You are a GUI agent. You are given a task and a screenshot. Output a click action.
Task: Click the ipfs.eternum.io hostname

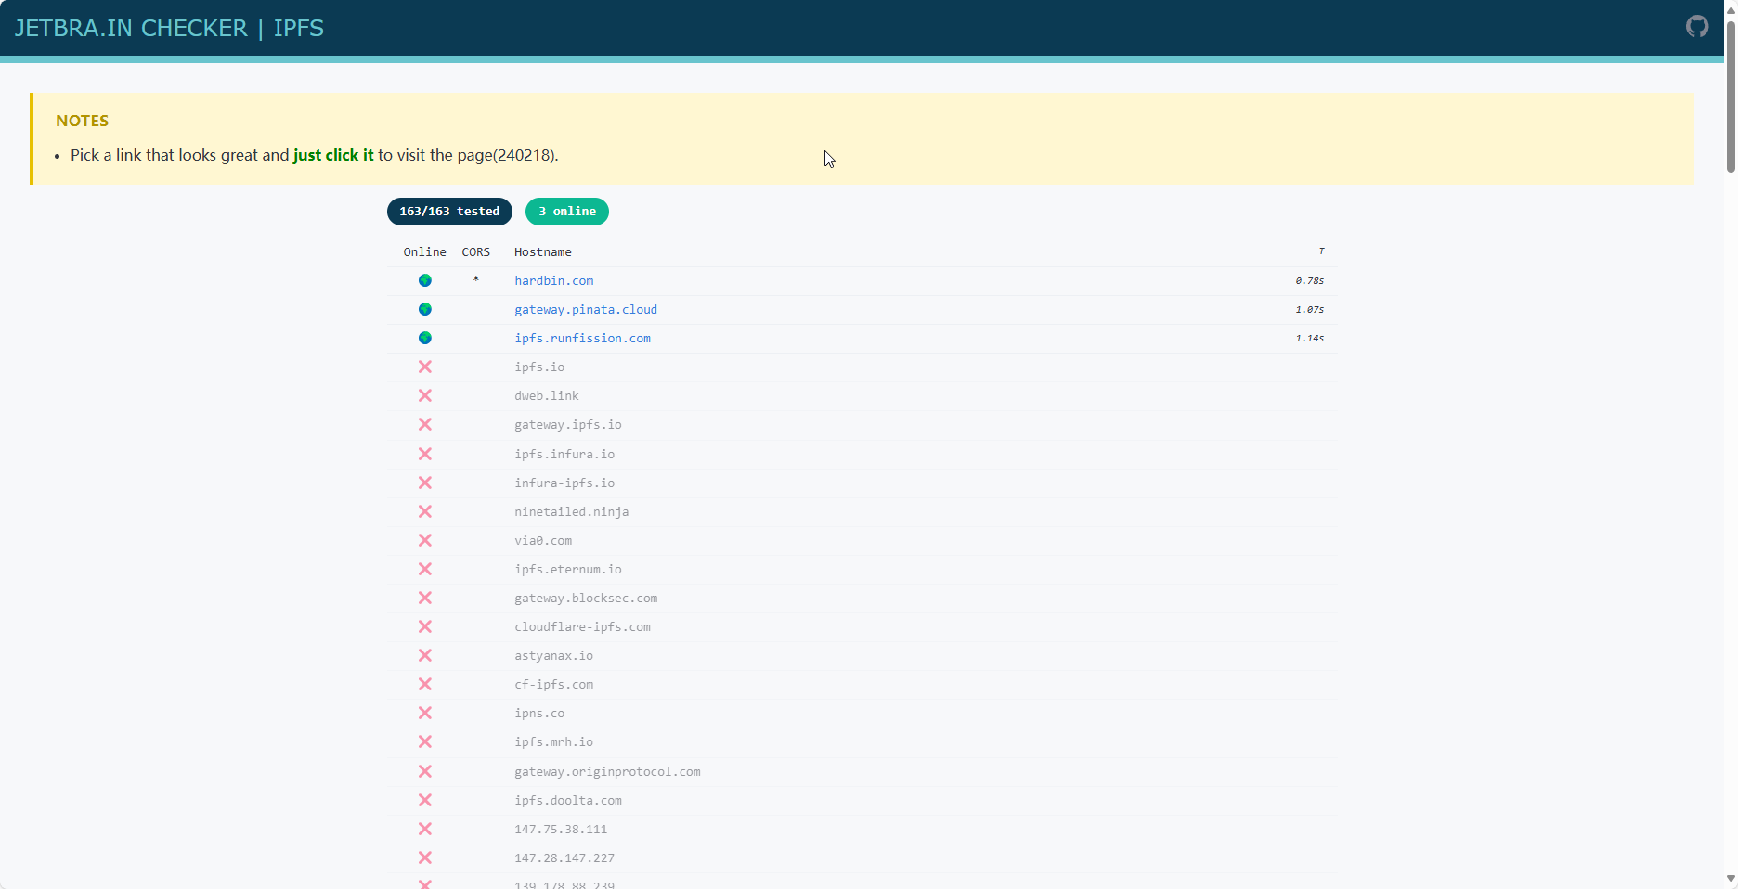pos(568,569)
